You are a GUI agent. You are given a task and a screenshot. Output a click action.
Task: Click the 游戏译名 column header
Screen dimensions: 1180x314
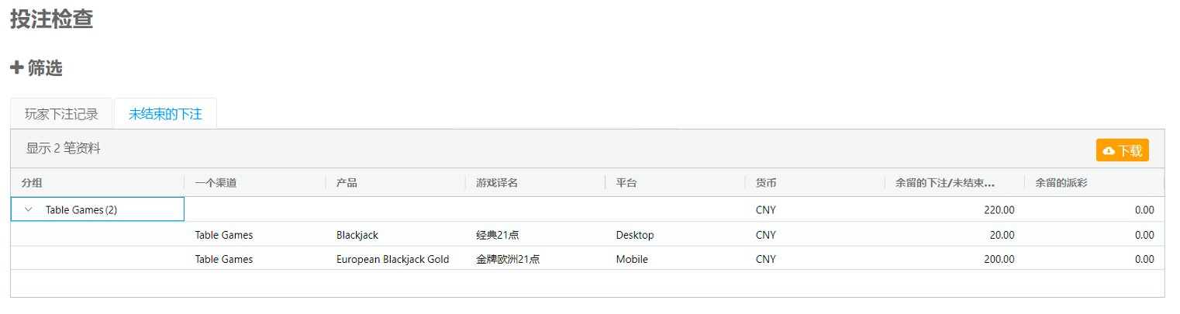[x=497, y=183]
